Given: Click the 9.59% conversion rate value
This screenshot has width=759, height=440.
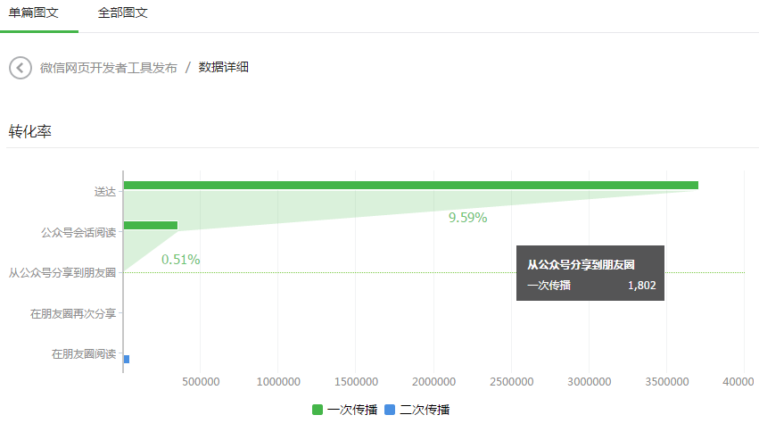Looking at the screenshot, I should 467,218.
